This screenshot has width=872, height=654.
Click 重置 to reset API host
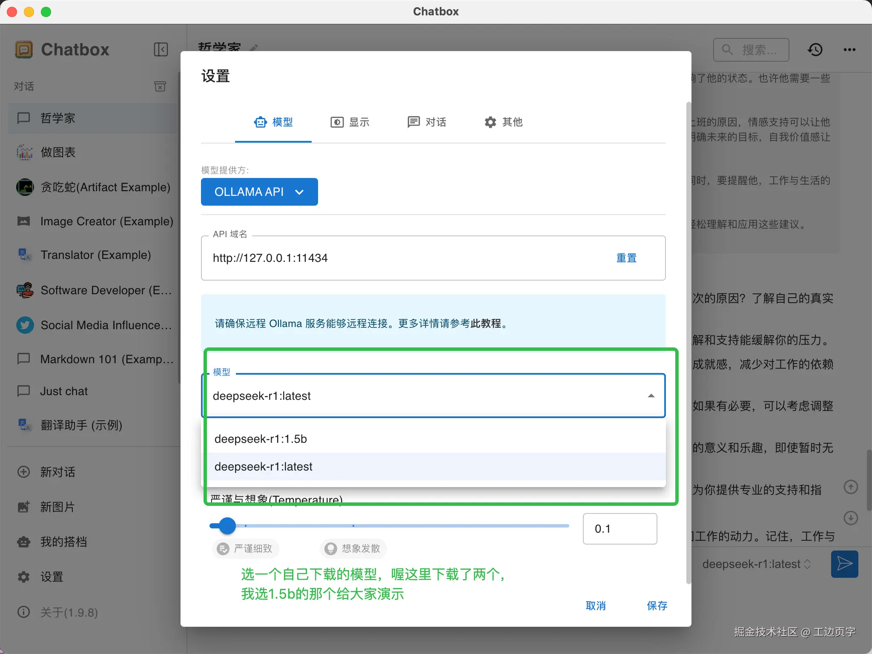[x=626, y=258]
